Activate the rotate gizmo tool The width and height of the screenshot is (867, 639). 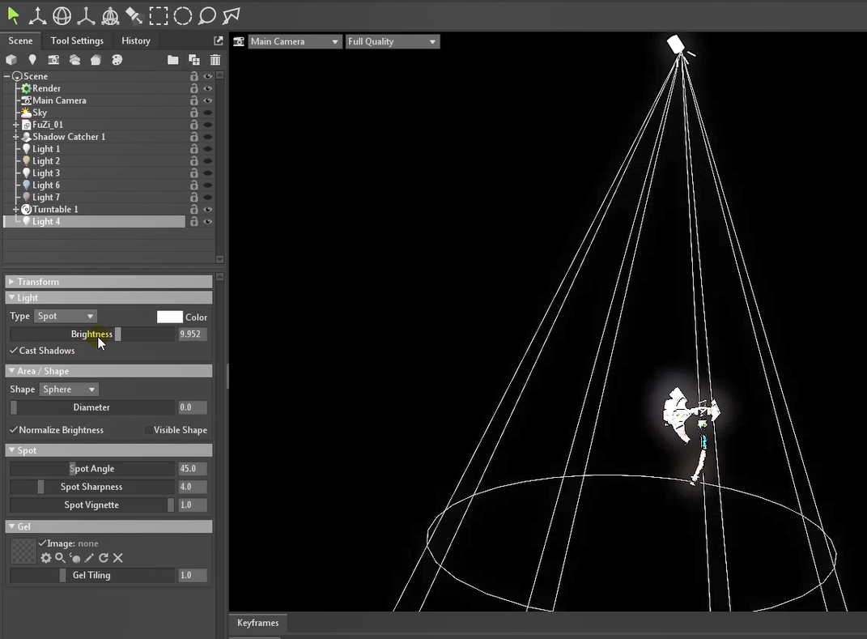[x=62, y=15]
